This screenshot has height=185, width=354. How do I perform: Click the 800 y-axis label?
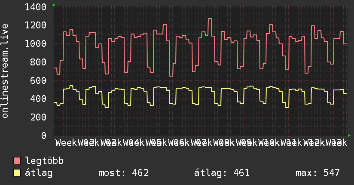coord(38,62)
